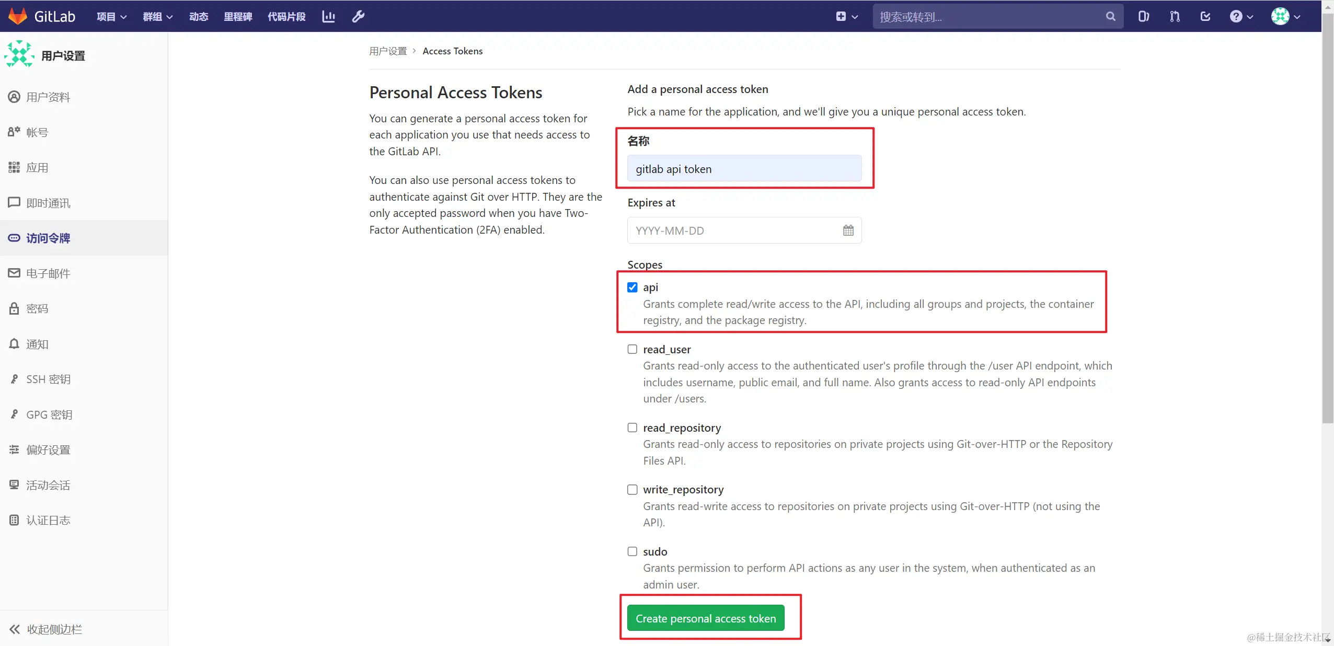Click the GitLab fox logo

tap(18, 16)
